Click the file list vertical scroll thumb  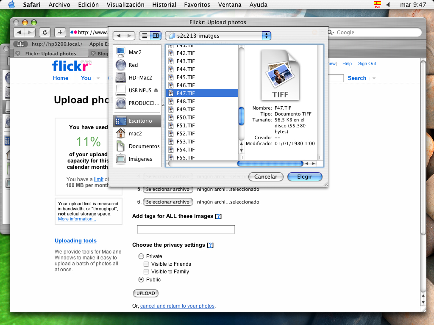241,116
